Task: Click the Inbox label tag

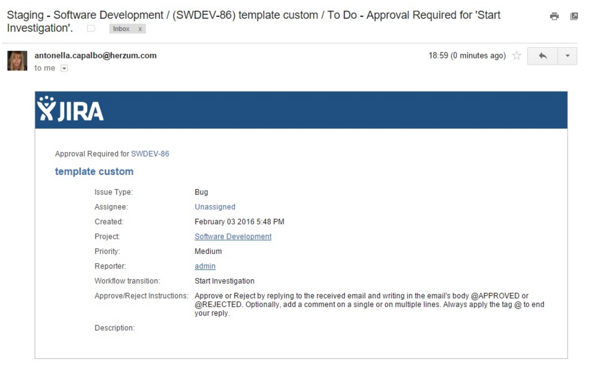Action: click(121, 29)
